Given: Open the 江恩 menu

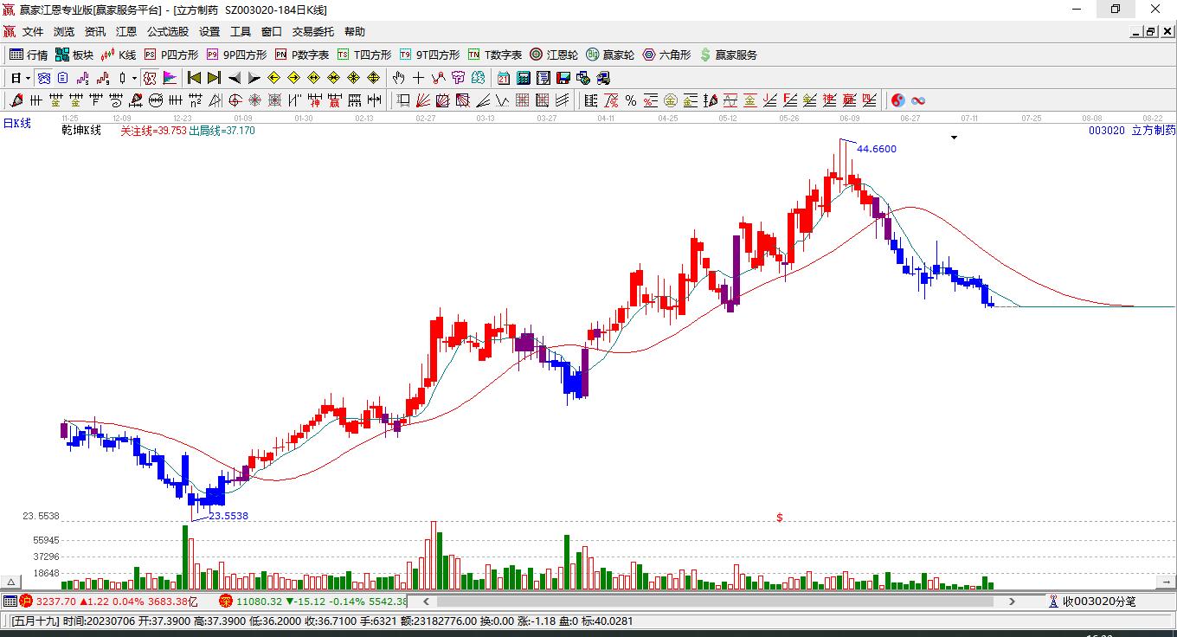Looking at the screenshot, I should [x=126, y=32].
